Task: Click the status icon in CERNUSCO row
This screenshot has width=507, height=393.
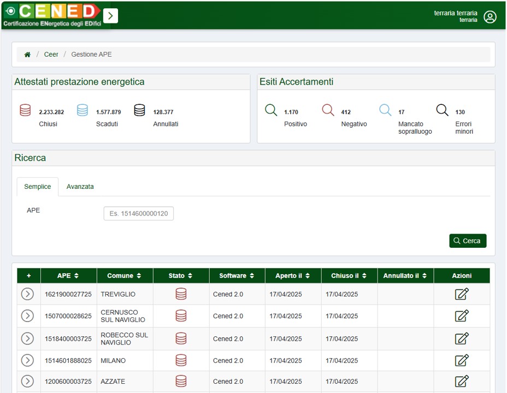Action: tap(181, 316)
